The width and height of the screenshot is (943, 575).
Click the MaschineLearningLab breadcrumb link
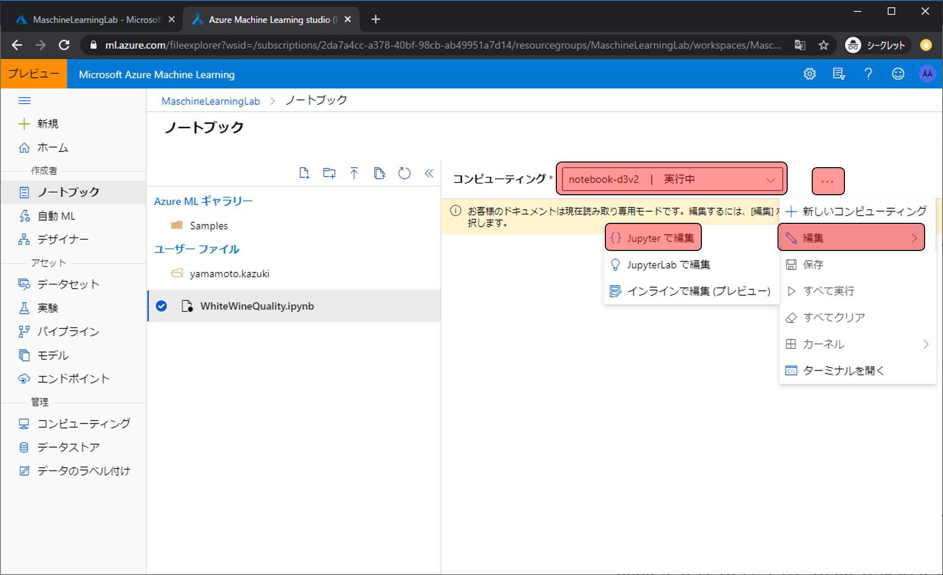click(210, 101)
